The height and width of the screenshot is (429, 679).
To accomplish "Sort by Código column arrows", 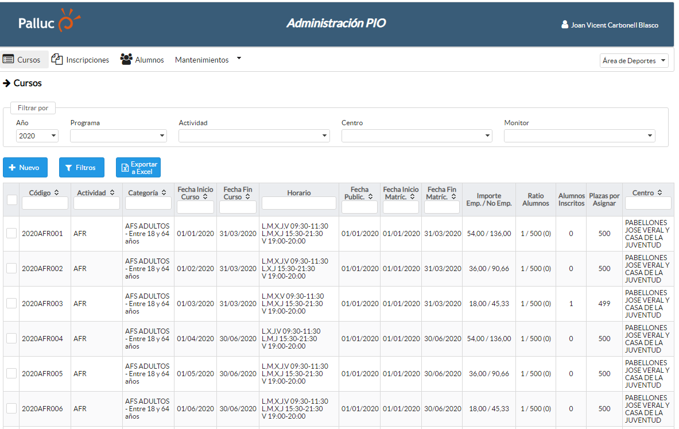I will tap(56, 193).
